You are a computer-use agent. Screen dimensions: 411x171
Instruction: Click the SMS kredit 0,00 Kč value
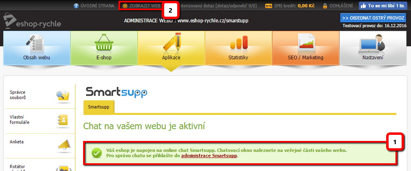tap(306, 6)
